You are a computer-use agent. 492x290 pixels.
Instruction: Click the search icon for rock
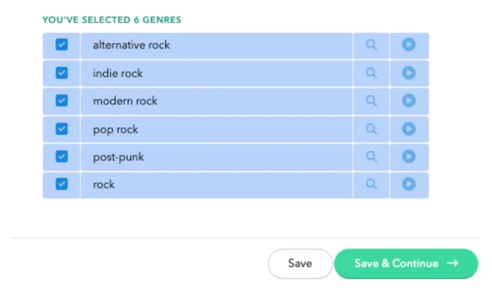tap(371, 184)
